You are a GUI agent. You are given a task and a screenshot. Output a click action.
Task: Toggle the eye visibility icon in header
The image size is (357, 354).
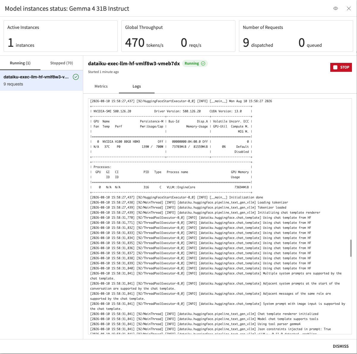336,8
